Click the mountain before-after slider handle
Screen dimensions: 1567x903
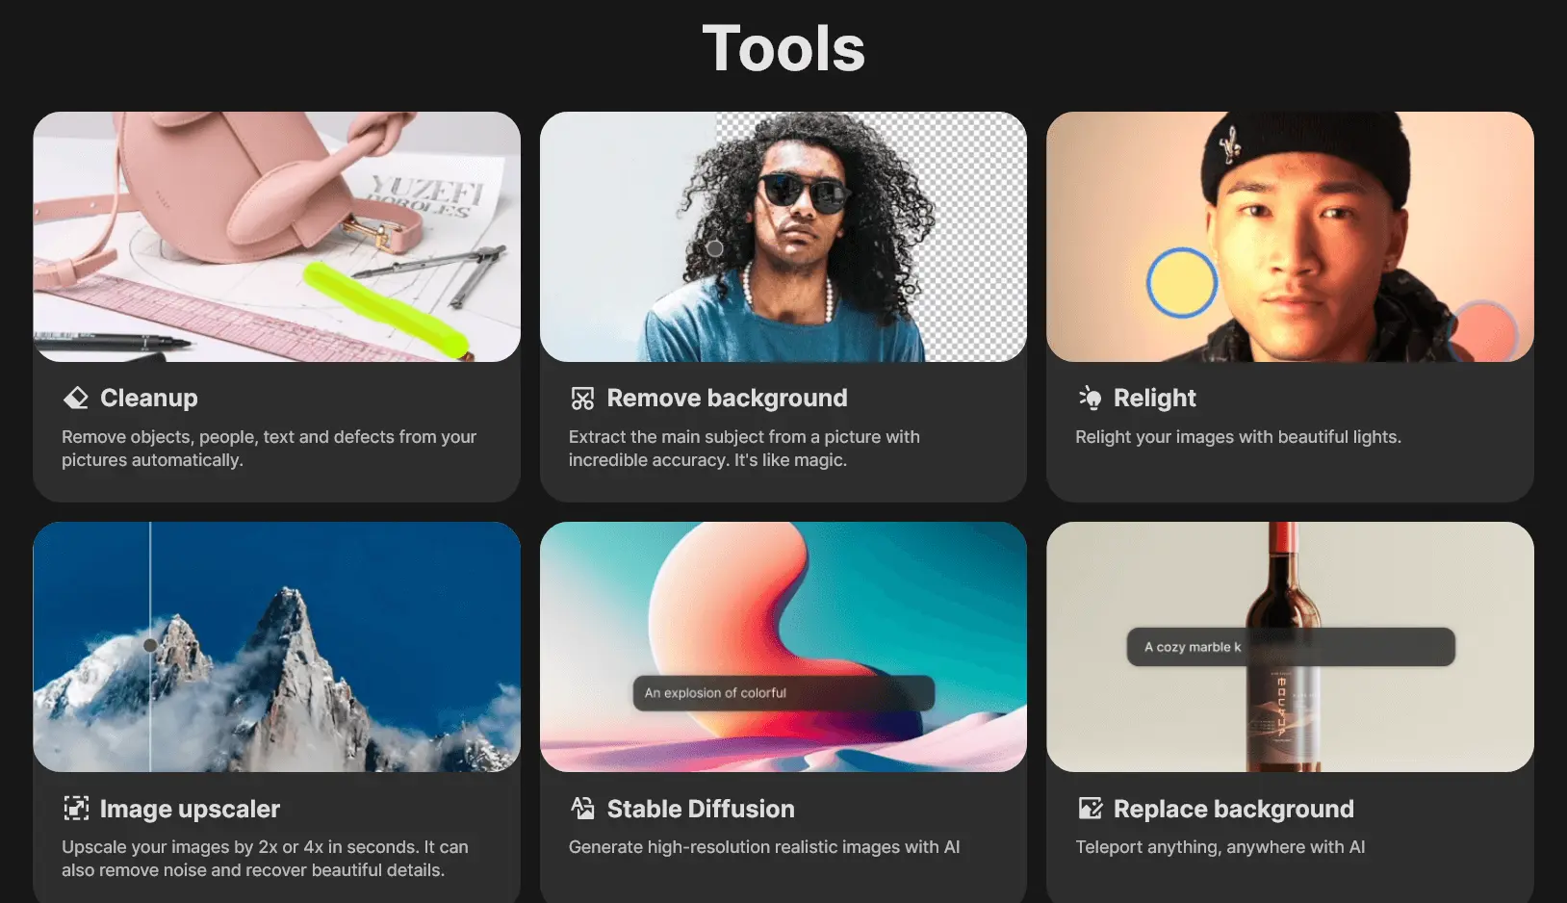150,645
